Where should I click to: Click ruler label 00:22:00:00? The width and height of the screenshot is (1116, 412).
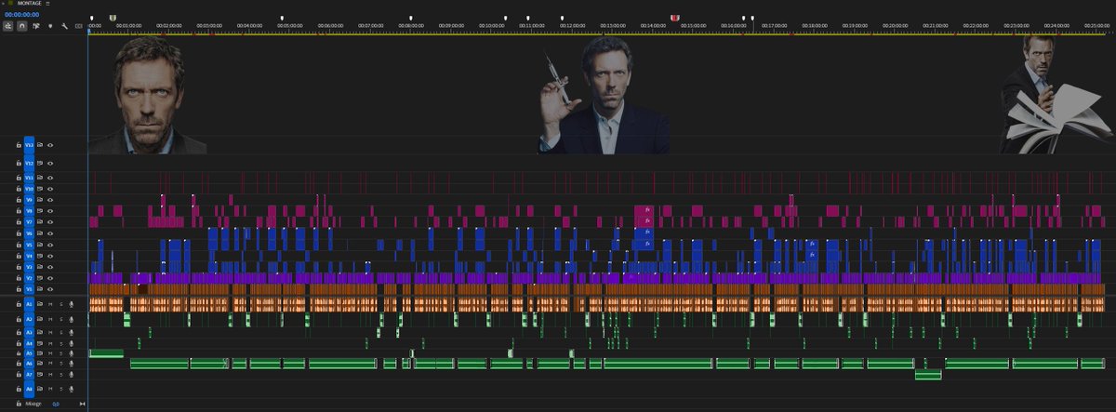coord(976,26)
